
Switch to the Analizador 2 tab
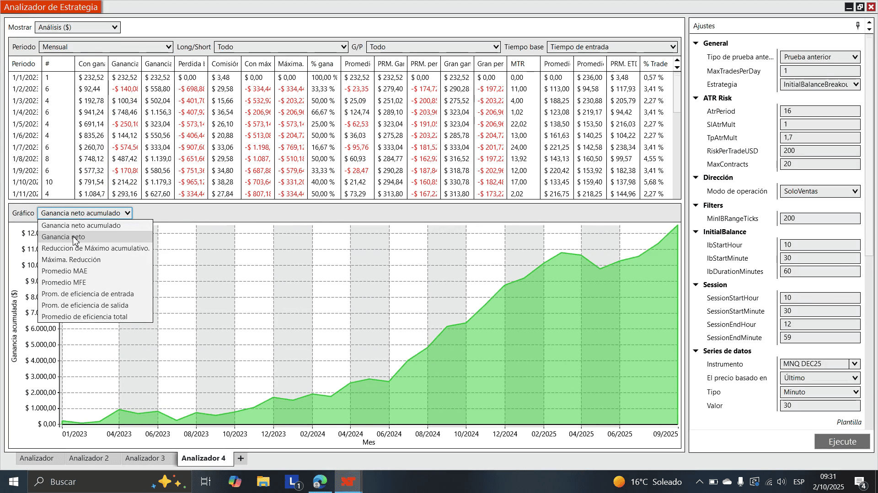[89, 458]
